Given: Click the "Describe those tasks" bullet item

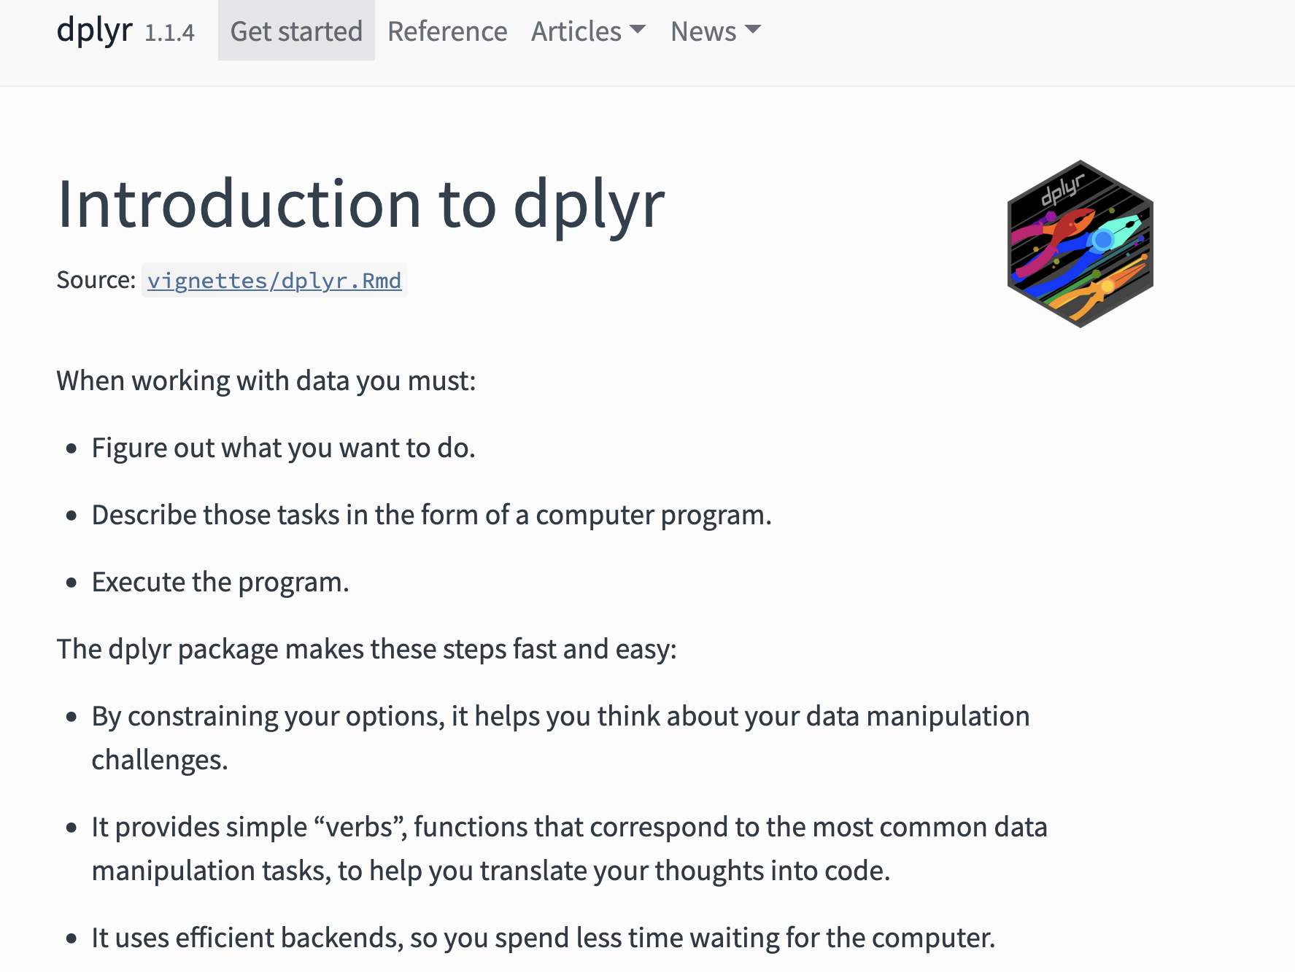Looking at the screenshot, I should (431, 515).
